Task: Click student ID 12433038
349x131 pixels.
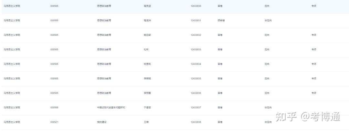Action: 196,122
